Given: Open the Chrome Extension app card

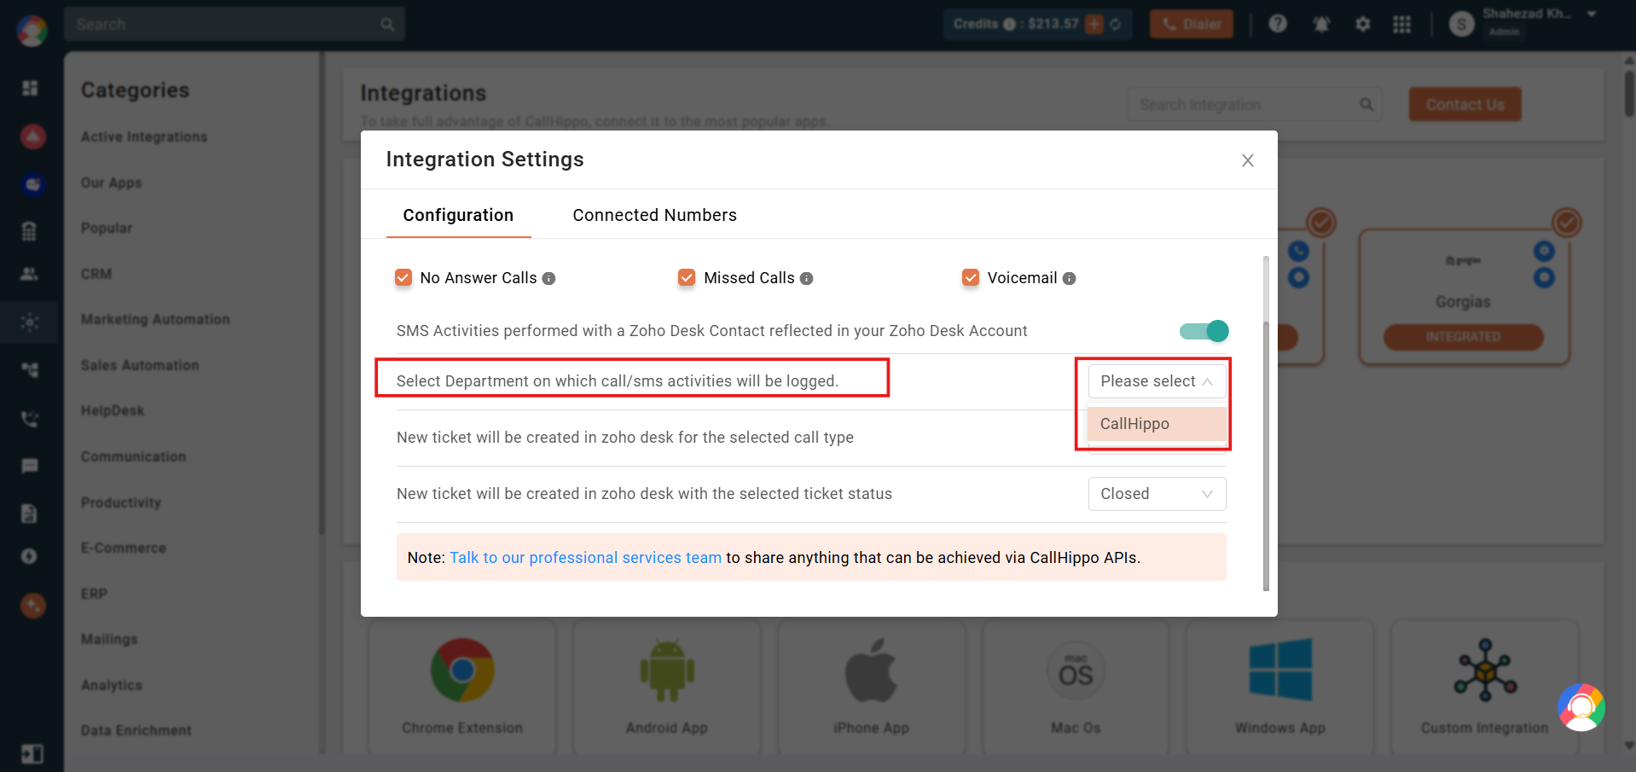Looking at the screenshot, I should (462, 687).
